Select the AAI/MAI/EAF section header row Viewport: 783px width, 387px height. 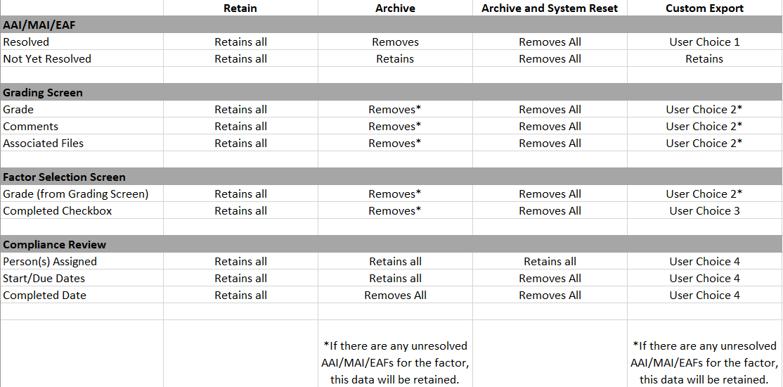(391, 25)
